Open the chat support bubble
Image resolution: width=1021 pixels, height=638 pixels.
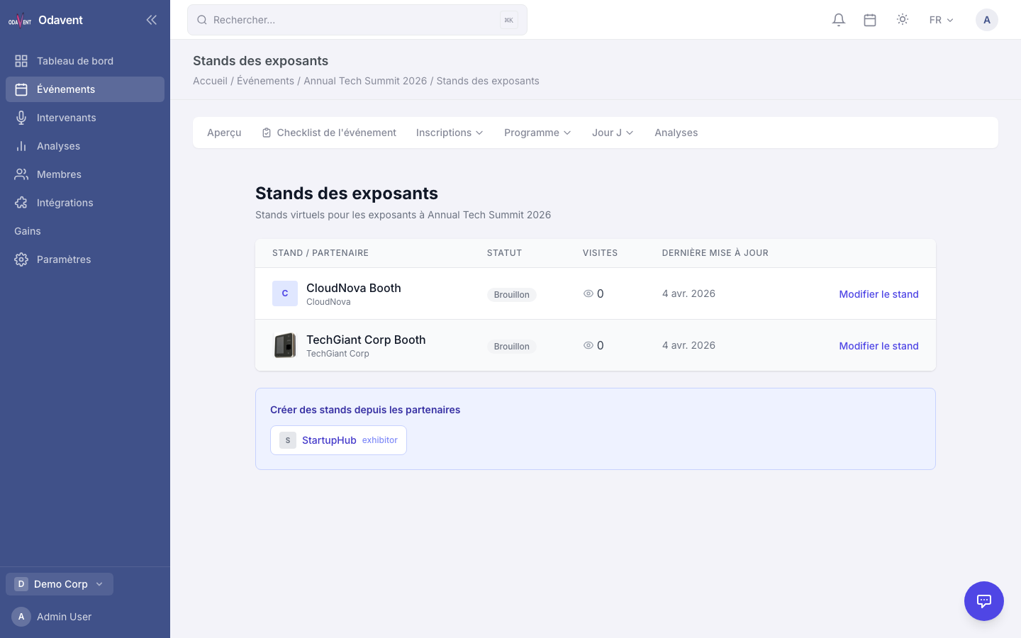point(984,601)
